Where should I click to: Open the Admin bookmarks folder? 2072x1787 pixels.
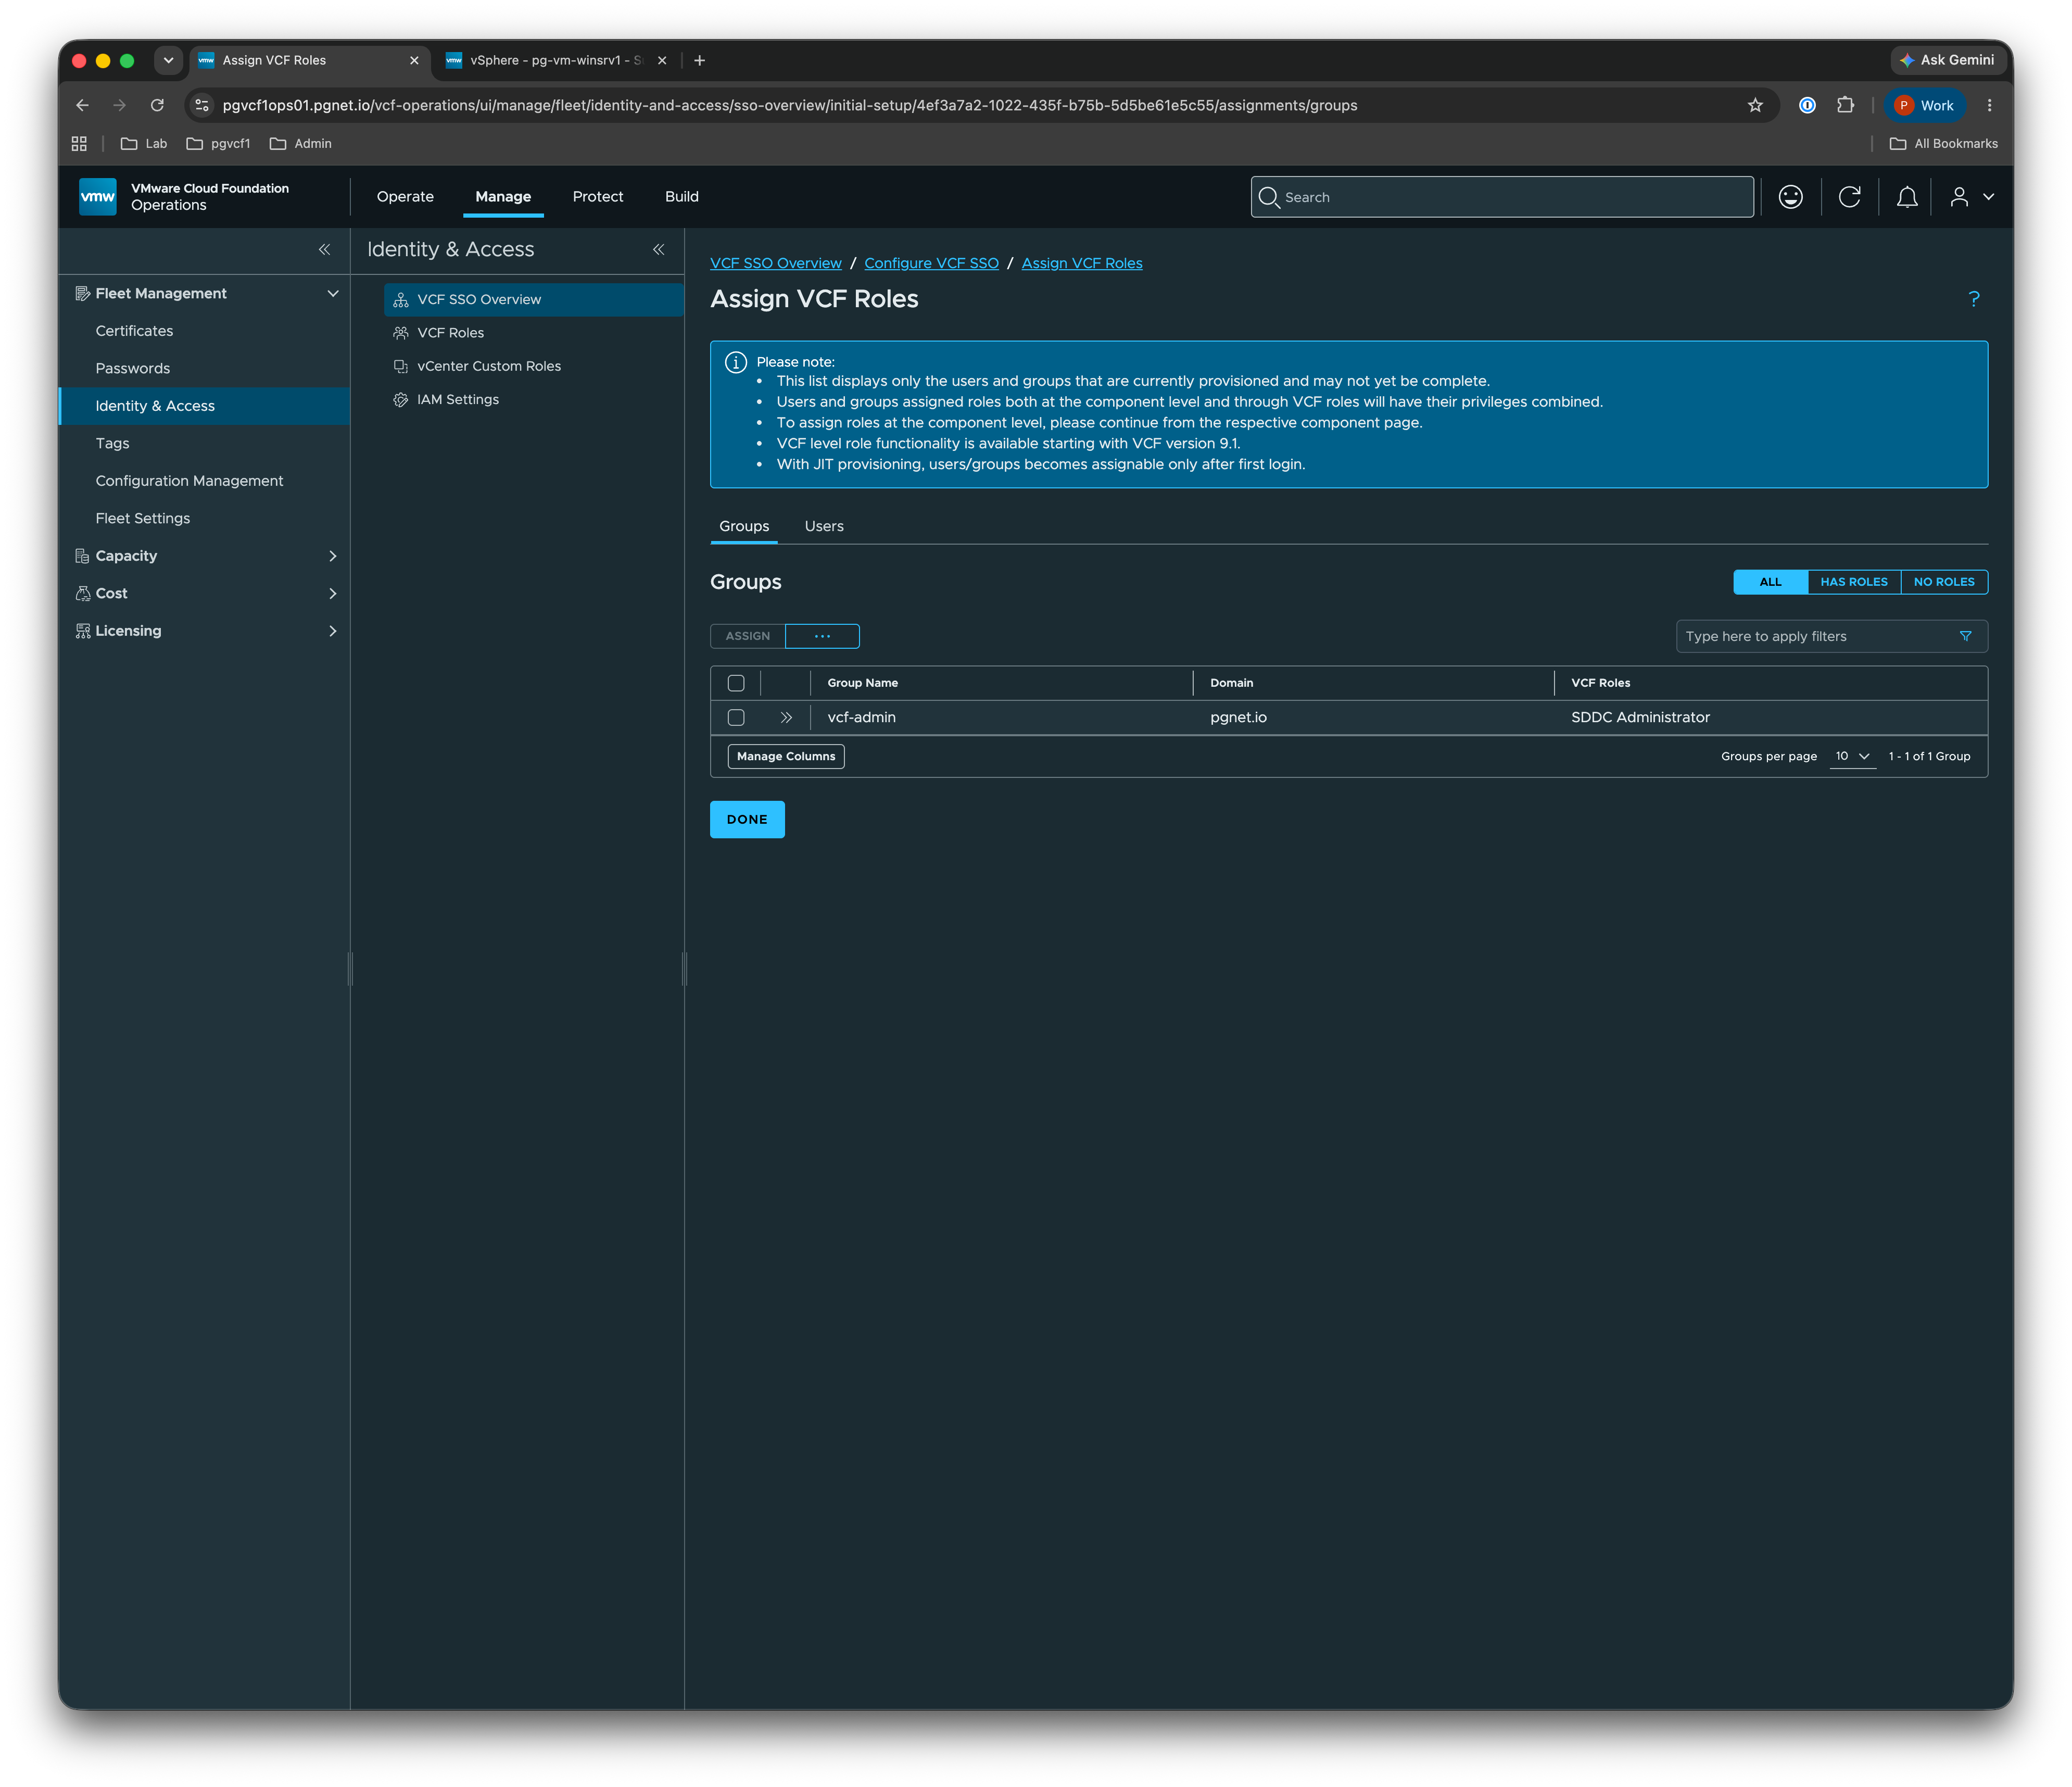tap(301, 144)
